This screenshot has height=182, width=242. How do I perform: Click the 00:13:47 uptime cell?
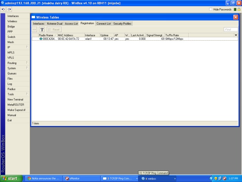(109, 39)
